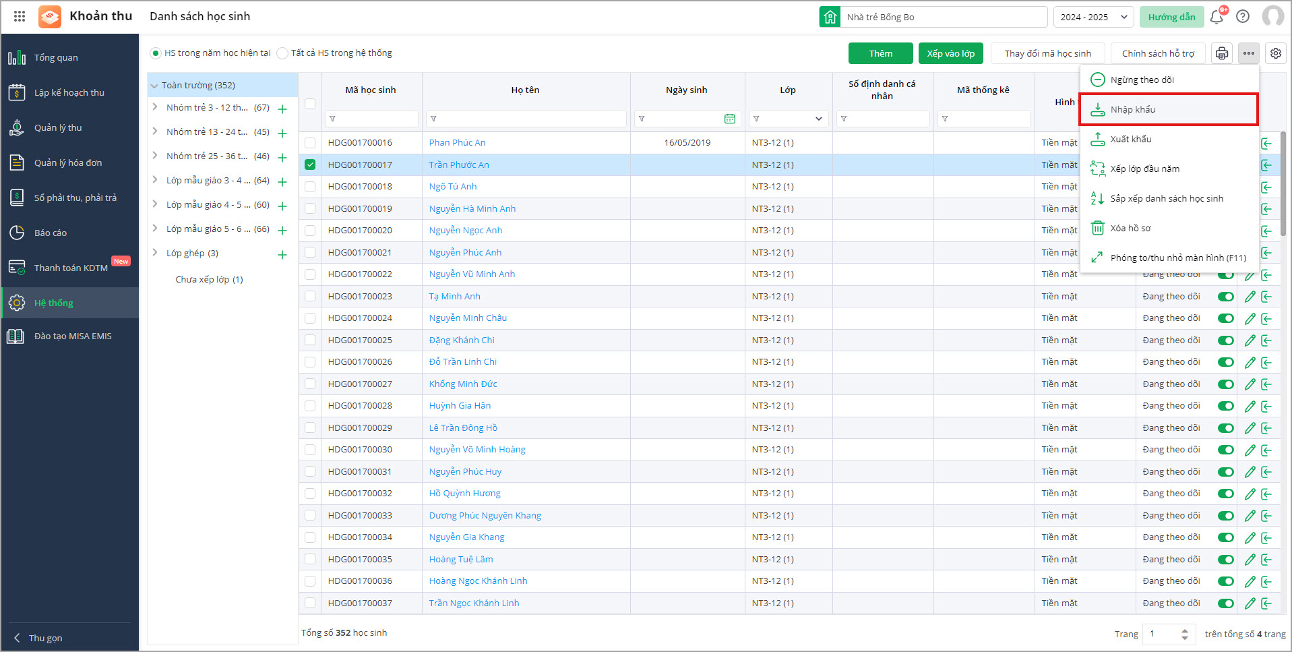Open Thanh toán KDTM sidebar item
Image resolution: width=1292 pixels, height=652 pixels.
pyautogui.click(x=70, y=268)
